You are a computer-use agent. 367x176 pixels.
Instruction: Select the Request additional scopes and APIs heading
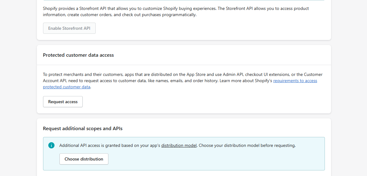pyautogui.click(x=83, y=129)
